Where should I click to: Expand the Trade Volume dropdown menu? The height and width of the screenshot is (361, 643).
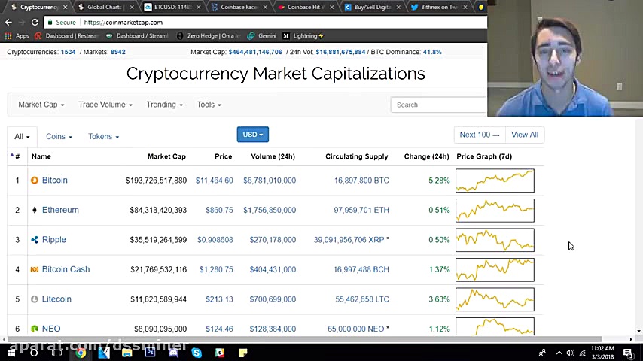click(105, 105)
